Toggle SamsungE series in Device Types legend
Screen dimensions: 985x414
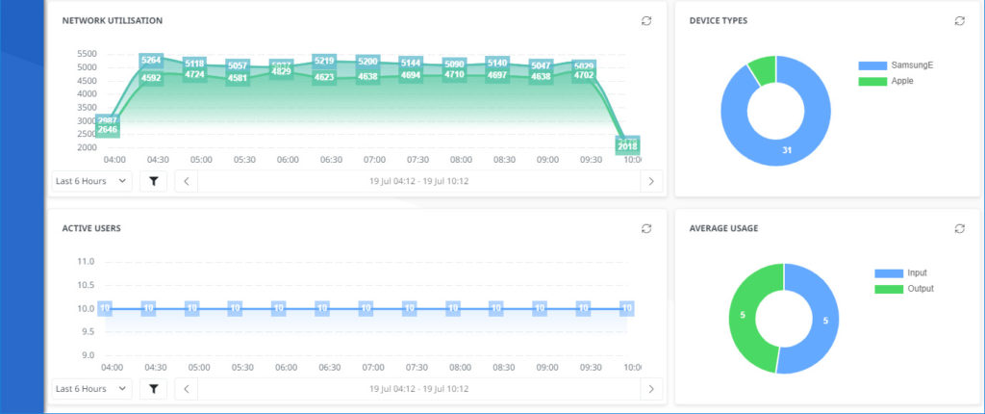pos(895,65)
